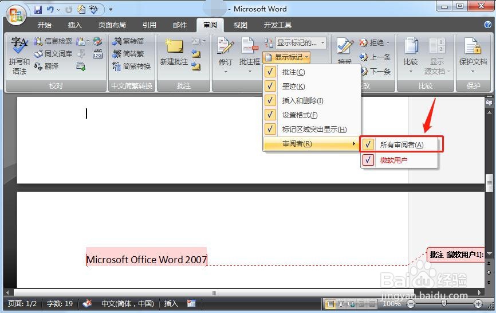Insert 新建批注 new comment
The width and height of the screenshot is (496, 313).
[x=174, y=52]
